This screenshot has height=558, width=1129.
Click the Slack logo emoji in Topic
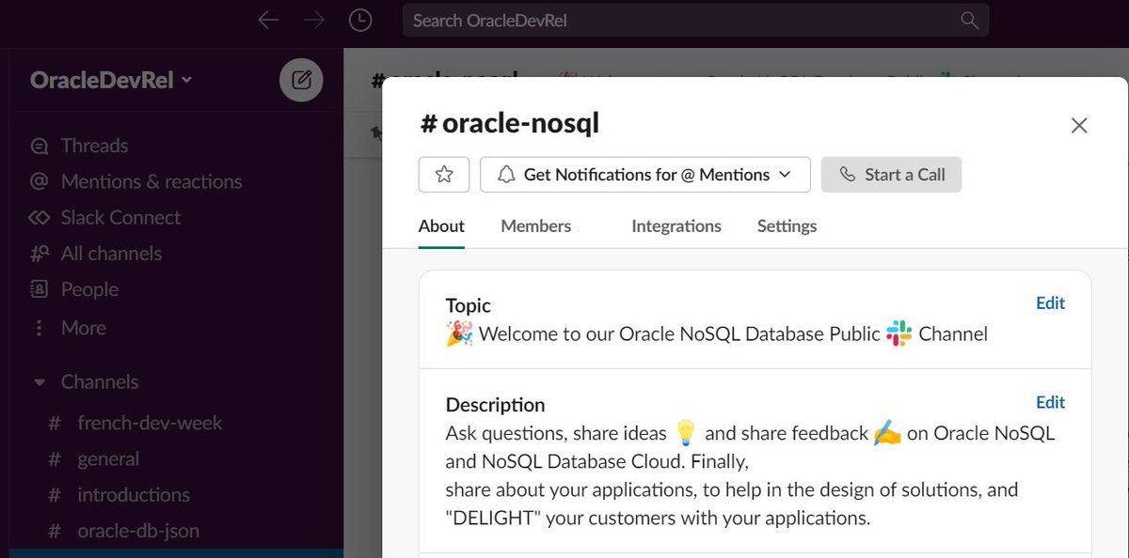tap(899, 333)
